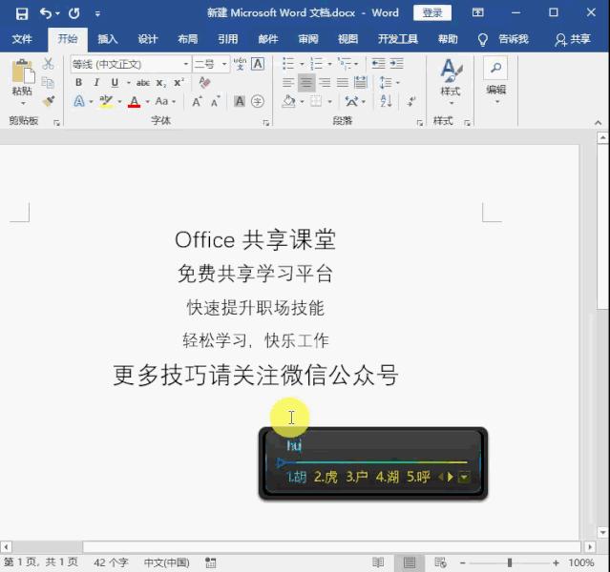610x572 pixels.
Task: Redo the last action
Action: tap(74, 14)
